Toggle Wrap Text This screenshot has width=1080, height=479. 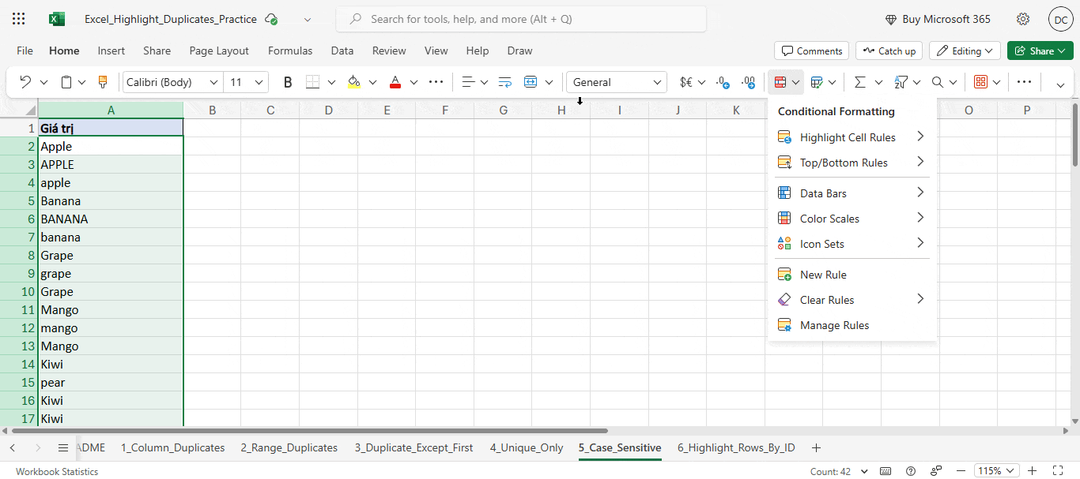coord(504,82)
